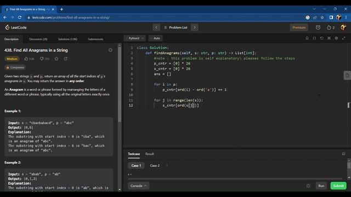This screenshot has height=197, width=351.
Task: Open the alarm clock timer icon
Action: (318, 27)
